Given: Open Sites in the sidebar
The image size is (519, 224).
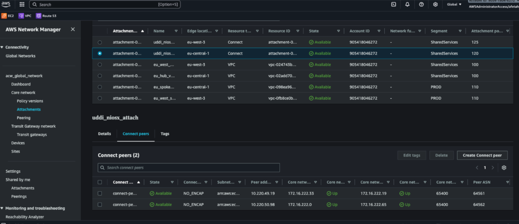Looking at the screenshot, I should (16, 151).
